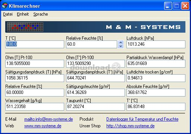The image size is (191, 134).
Task: Increase relative humidity with the up arrow
Action: (120, 42)
